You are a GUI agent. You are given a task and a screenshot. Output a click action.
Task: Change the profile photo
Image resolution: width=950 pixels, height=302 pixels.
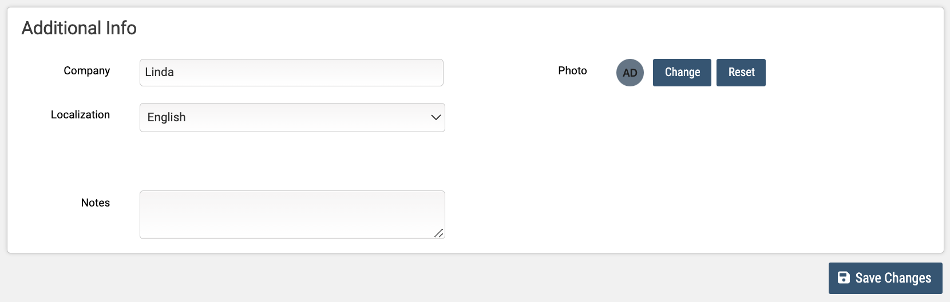tap(682, 73)
